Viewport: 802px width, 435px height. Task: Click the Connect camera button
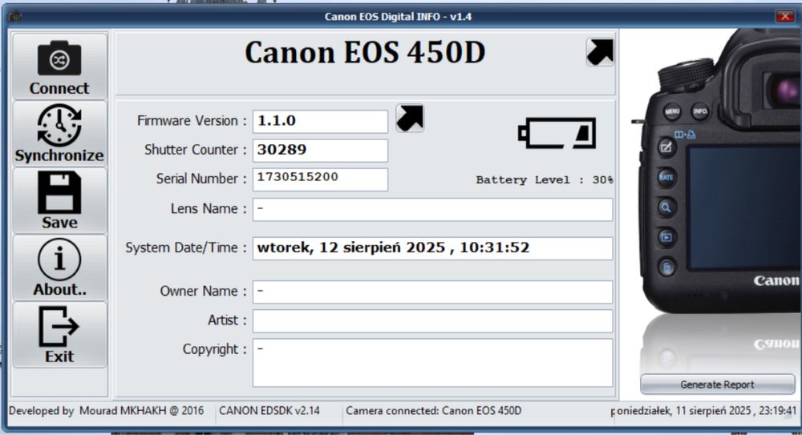59,66
